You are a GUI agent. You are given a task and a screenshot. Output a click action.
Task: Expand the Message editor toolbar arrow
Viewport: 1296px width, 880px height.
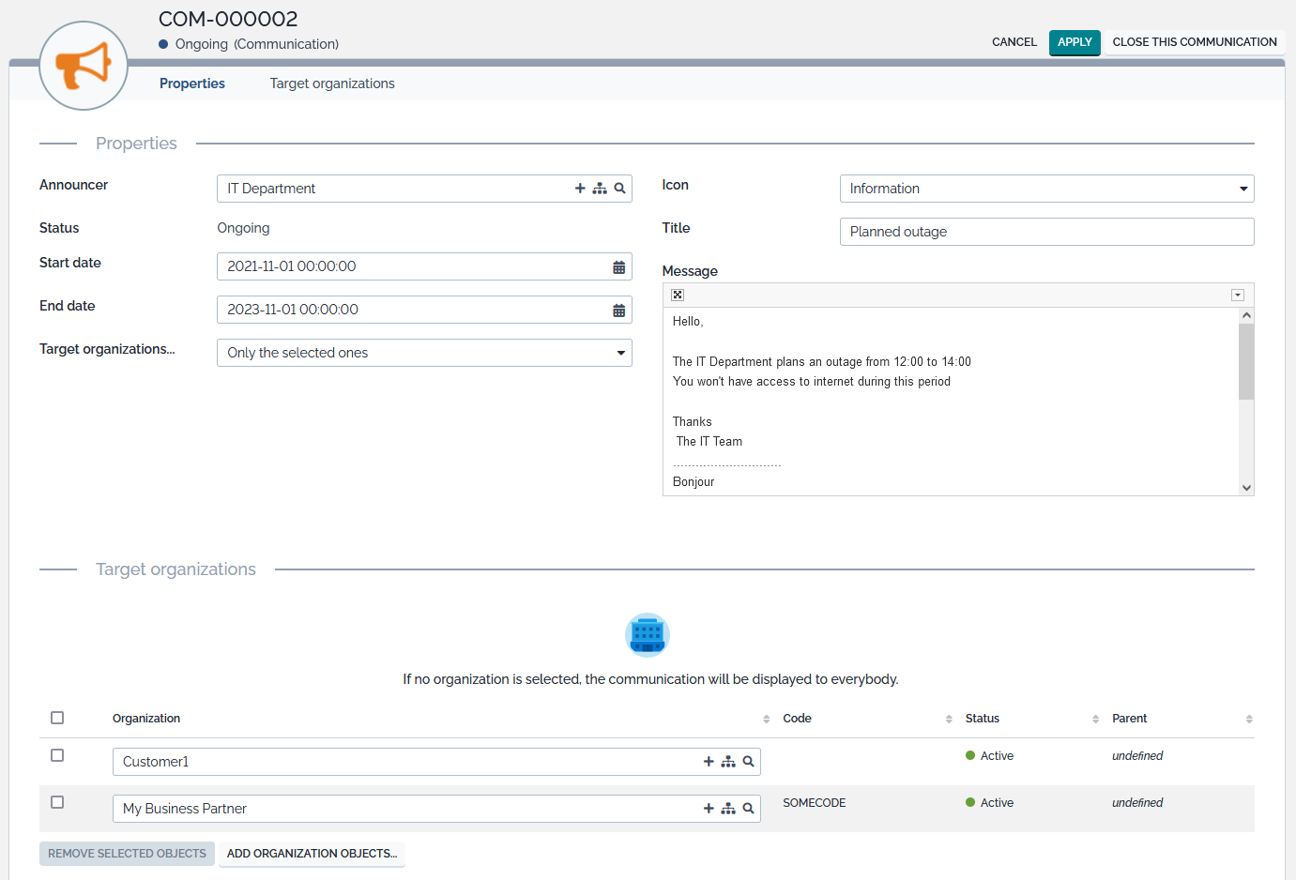[1237, 296]
